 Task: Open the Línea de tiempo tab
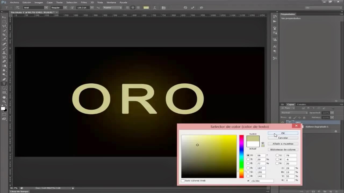(19, 191)
